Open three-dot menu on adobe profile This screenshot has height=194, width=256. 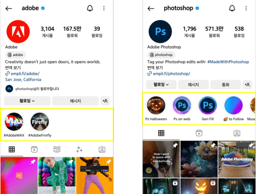104,8
